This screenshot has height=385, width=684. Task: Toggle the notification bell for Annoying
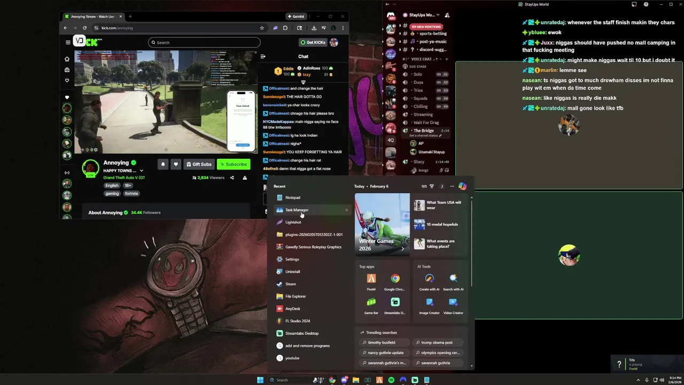pyautogui.click(x=163, y=164)
